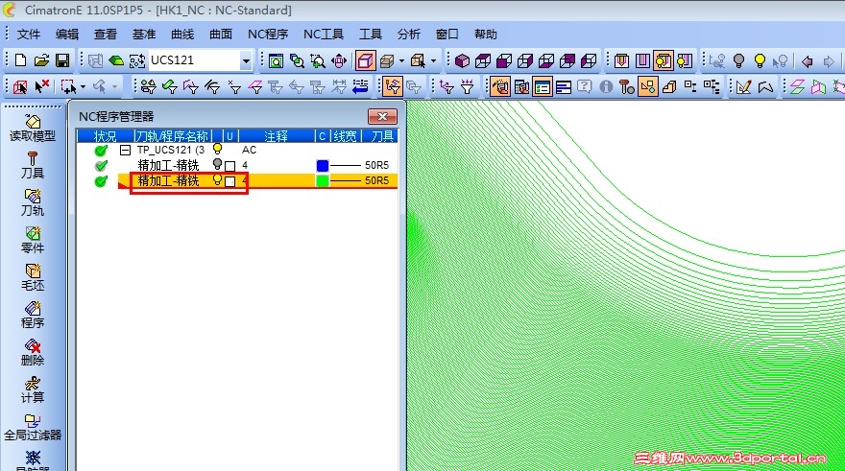Open the 编辑 menu

point(67,35)
